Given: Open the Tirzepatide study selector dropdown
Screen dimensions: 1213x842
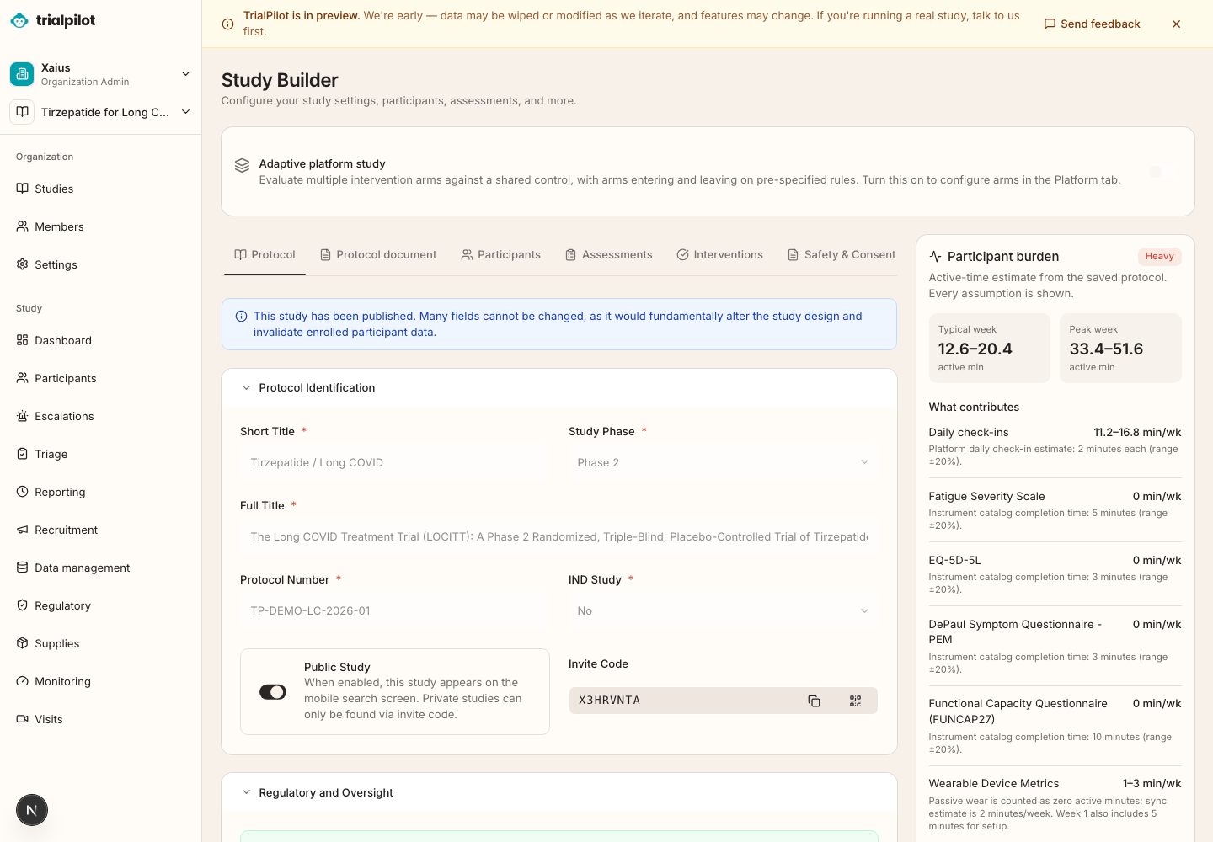Looking at the screenshot, I should click(101, 112).
